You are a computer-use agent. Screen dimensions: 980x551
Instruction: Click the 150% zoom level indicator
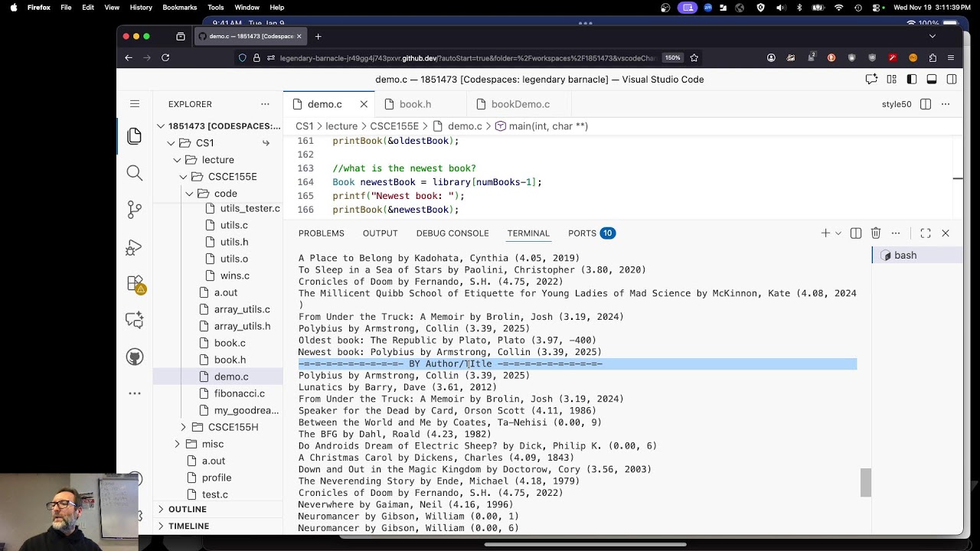point(672,57)
